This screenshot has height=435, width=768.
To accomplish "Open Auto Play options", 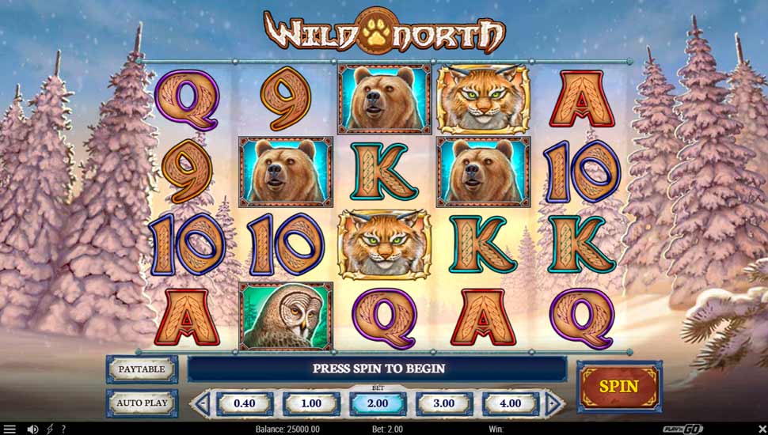I will [x=142, y=403].
